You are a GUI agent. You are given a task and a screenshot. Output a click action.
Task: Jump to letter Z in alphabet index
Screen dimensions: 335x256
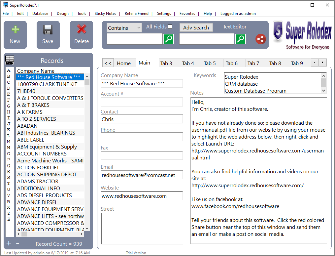tap(9, 219)
